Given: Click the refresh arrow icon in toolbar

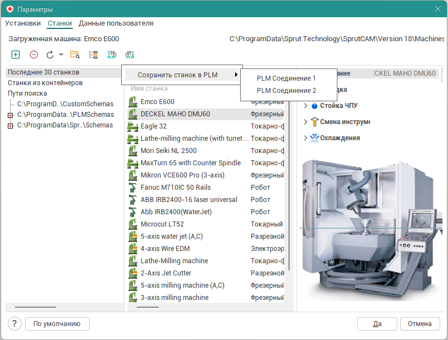Looking at the screenshot, I should tap(50, 55).
